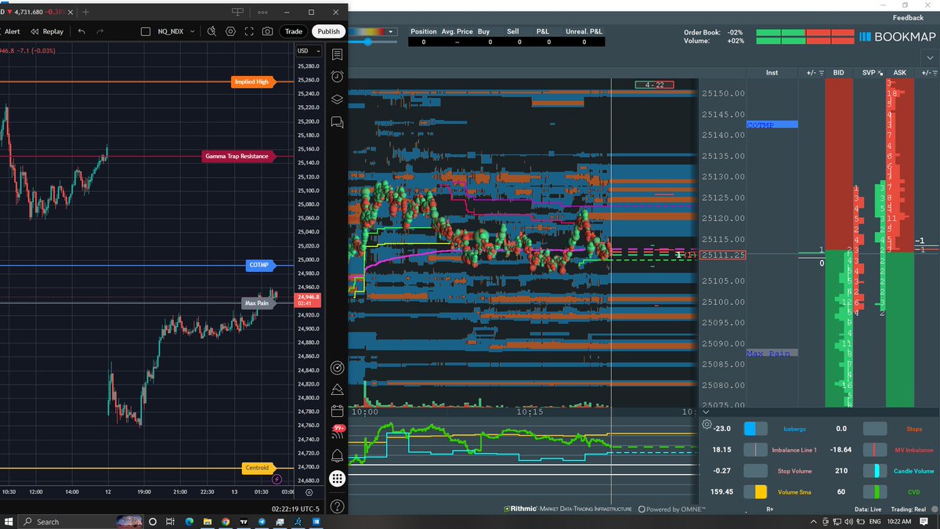Click the quick search magnifier icon in toolbar

pos(211,31)
